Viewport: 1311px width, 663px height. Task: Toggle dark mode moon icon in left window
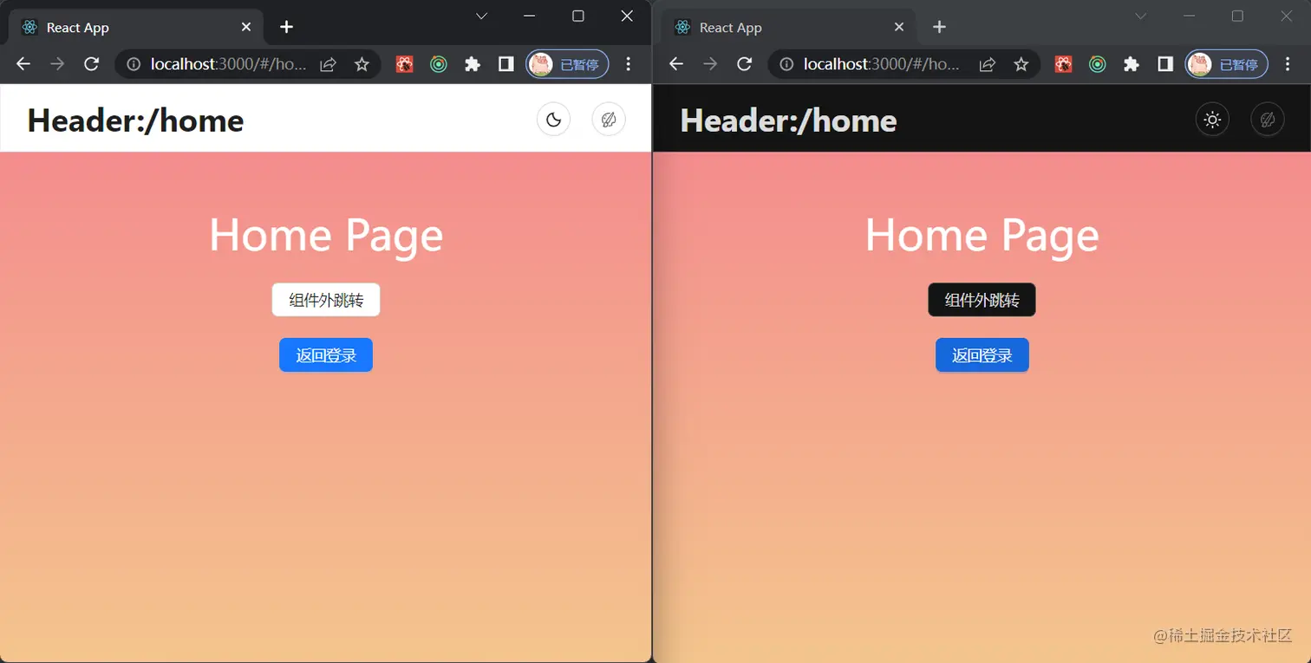(x=554, y=120)
